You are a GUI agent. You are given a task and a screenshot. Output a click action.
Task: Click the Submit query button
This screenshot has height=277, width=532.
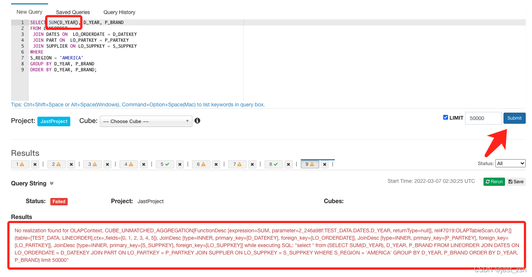coord(514,118)
